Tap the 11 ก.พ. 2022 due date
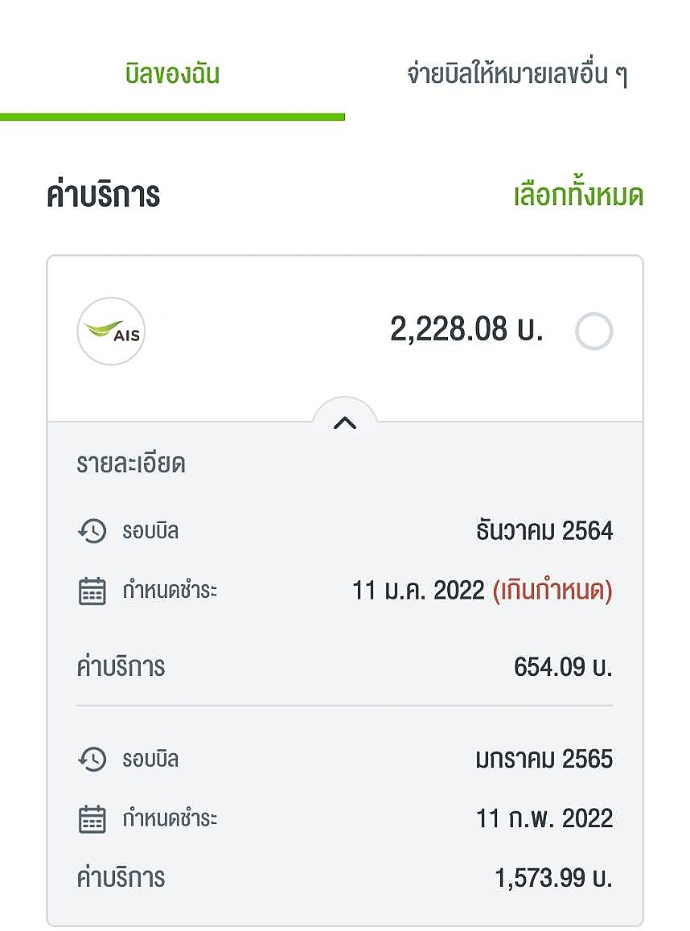Screen dimensions: 690x931 [544, 819]
